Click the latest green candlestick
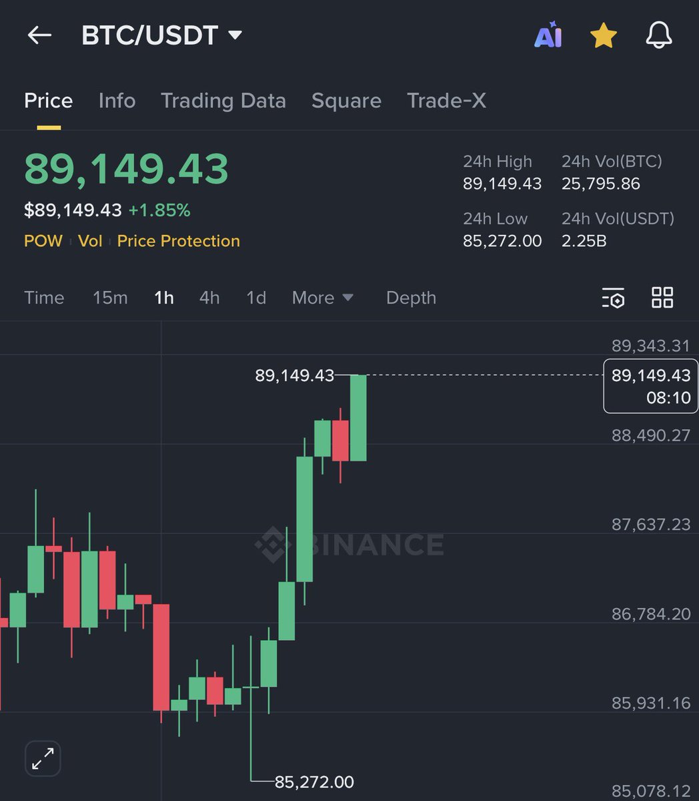This screenshot has width=699, height=801. point(358,418)
